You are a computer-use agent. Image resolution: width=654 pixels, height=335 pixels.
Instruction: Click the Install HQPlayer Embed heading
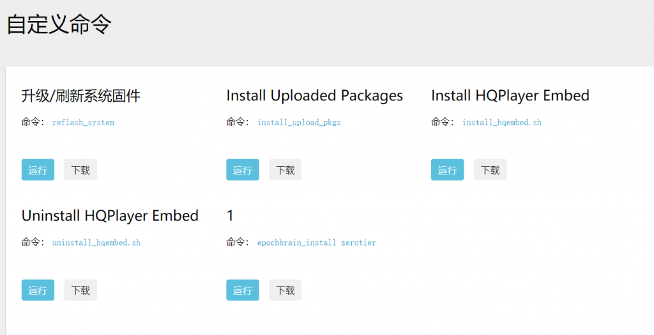pos(510,96)
